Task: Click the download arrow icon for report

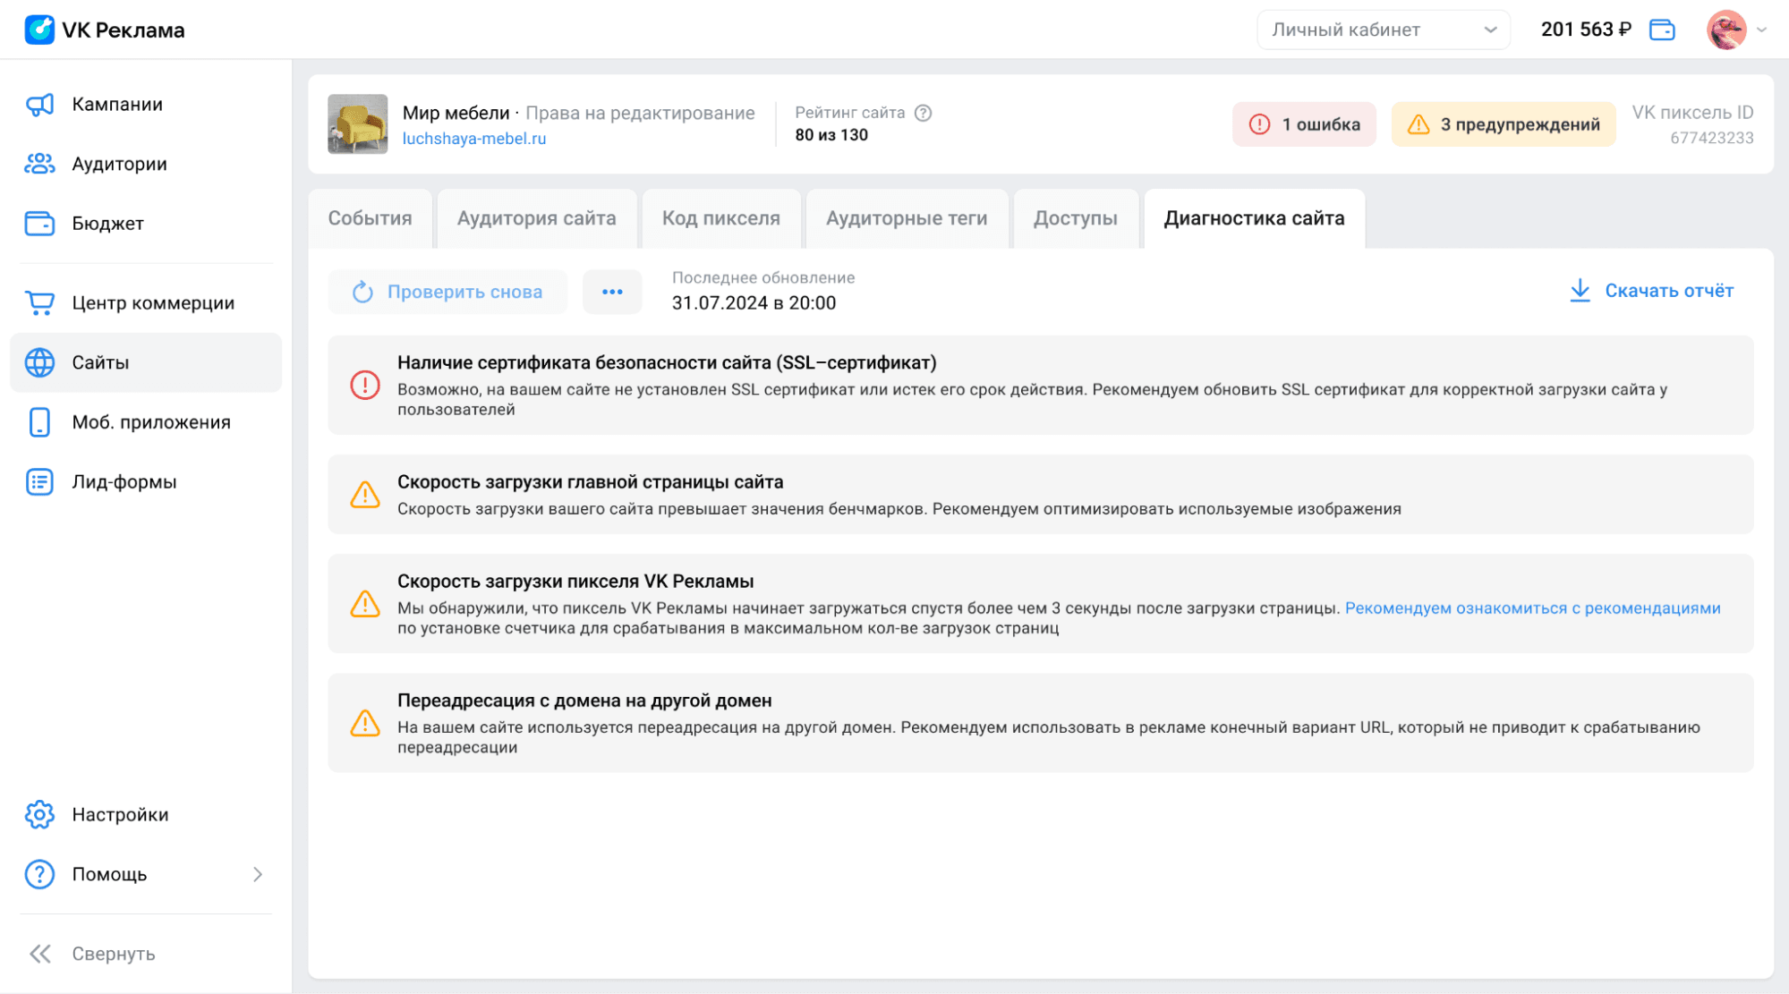Action: pos(1580,291)
